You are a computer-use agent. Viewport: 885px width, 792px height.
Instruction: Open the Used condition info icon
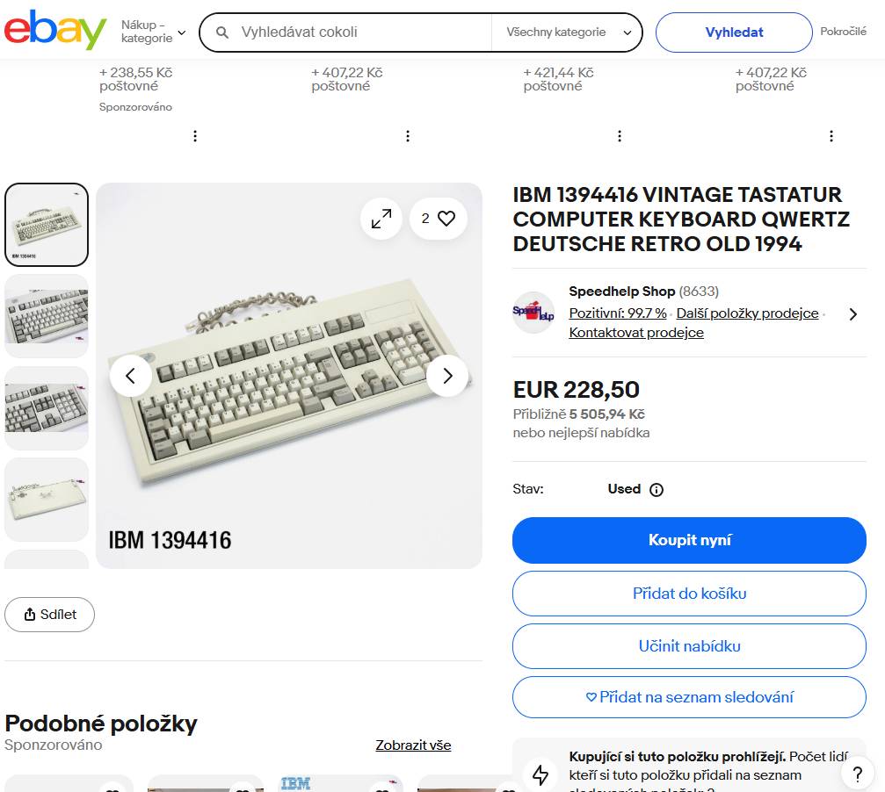click(656, 490)
